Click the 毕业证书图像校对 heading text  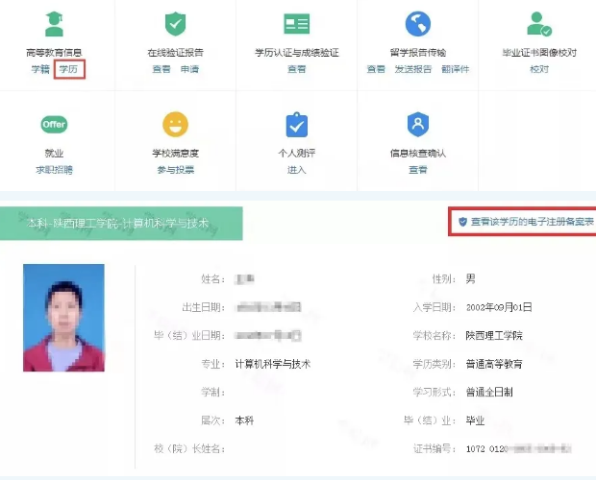pos(539,53)
